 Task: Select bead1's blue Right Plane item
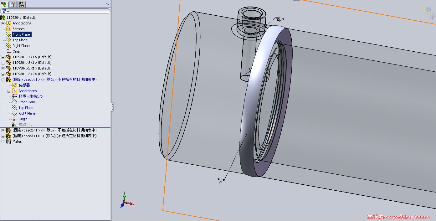pos(27,113)
